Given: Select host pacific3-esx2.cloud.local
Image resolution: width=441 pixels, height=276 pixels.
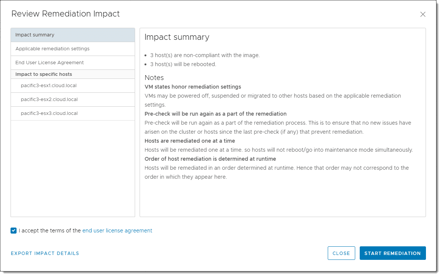Looking at the screenshot, I should [49, 100].
